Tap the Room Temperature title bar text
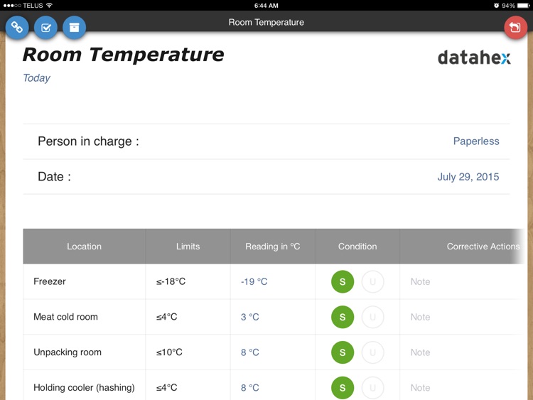Viewport: 533px width, 400px height. pyautogui.click(x=266, y=23)
